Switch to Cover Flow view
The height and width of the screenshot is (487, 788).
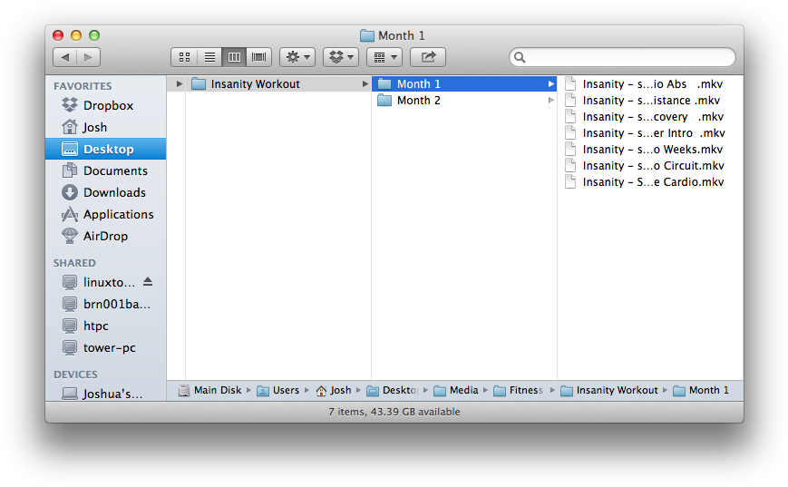point(258,57)
